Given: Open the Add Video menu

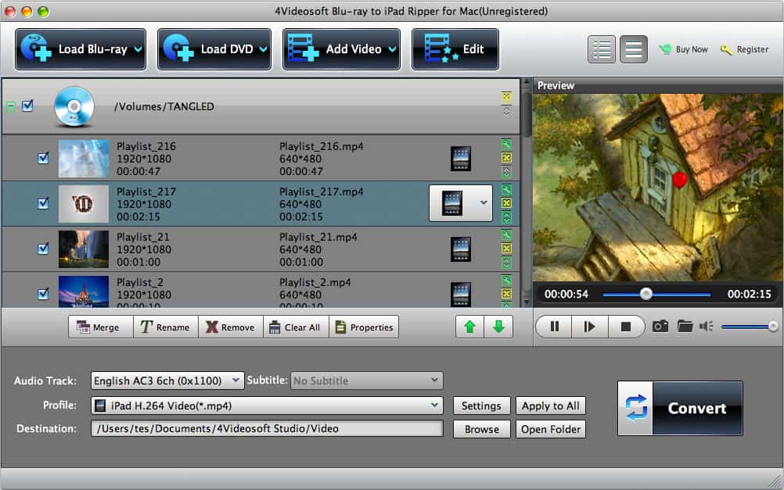Looking at the screenshot, I should tap(341, 48).
